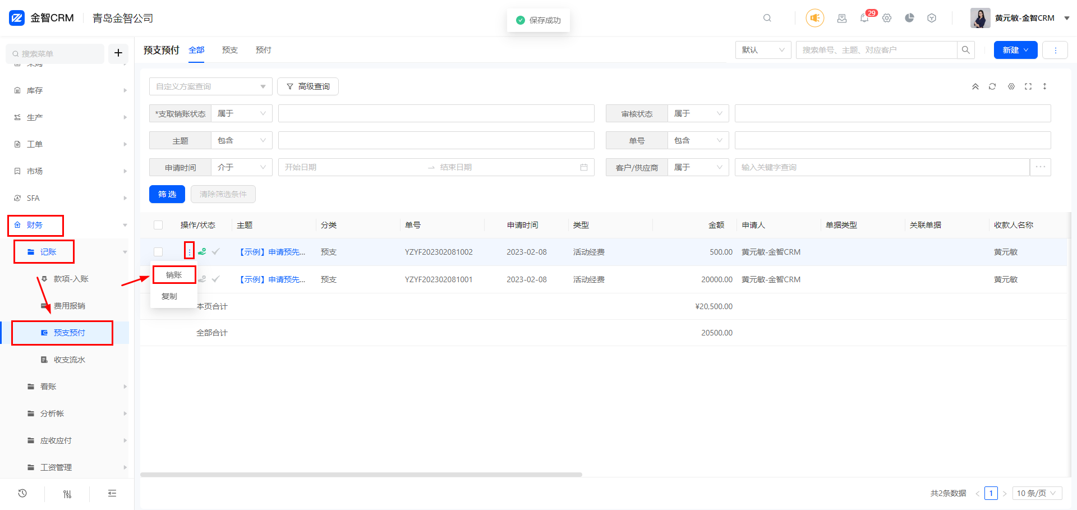
Task: Open the 10 条/页 page size dropdown
Action: pyautogui.click(x=1037, y=493)
